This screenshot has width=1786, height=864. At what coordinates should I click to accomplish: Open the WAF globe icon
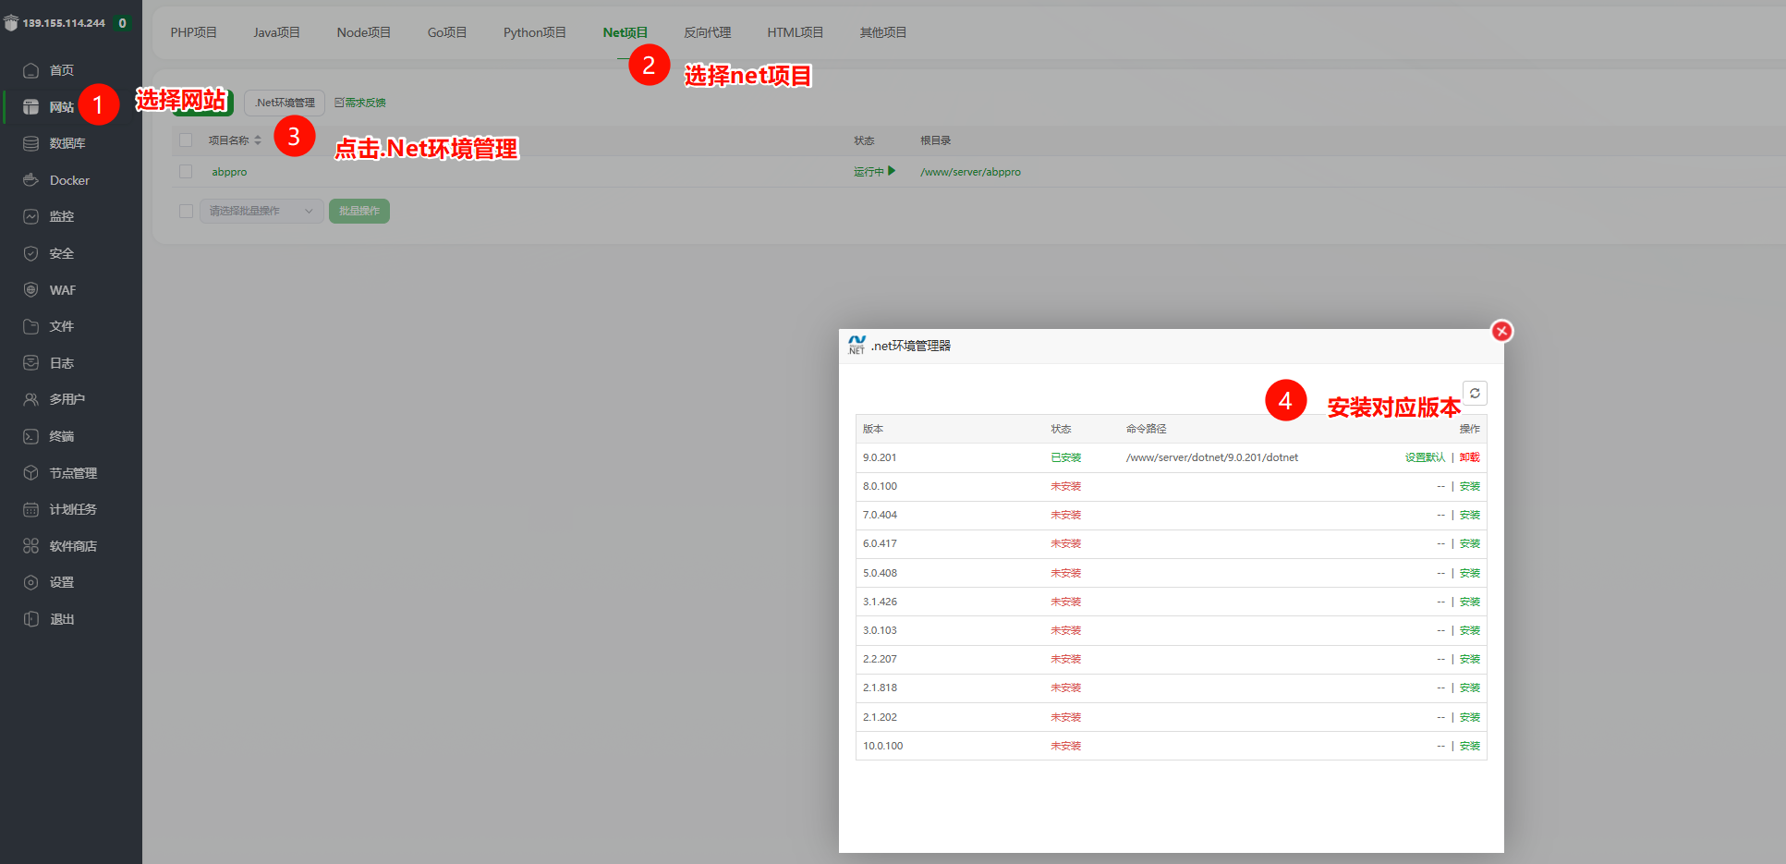coord(30,290)
